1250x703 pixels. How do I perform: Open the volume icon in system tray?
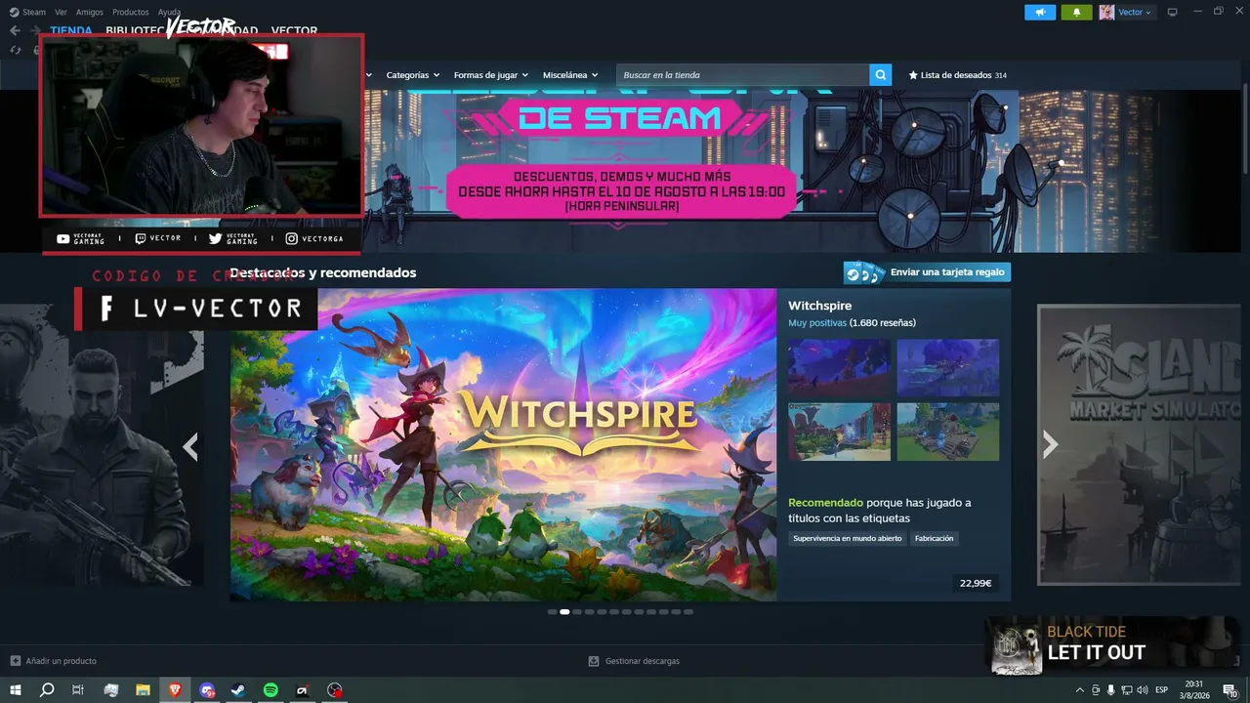click(x=1143, y=690)
